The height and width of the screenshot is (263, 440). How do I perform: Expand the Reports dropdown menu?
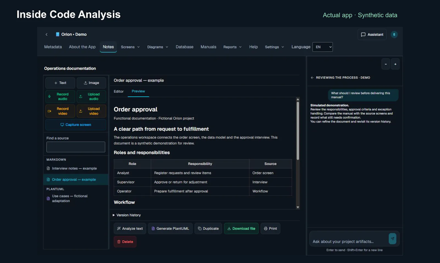point(232,47)
